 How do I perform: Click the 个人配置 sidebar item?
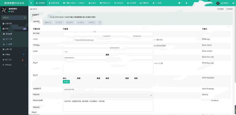[10, 44]
